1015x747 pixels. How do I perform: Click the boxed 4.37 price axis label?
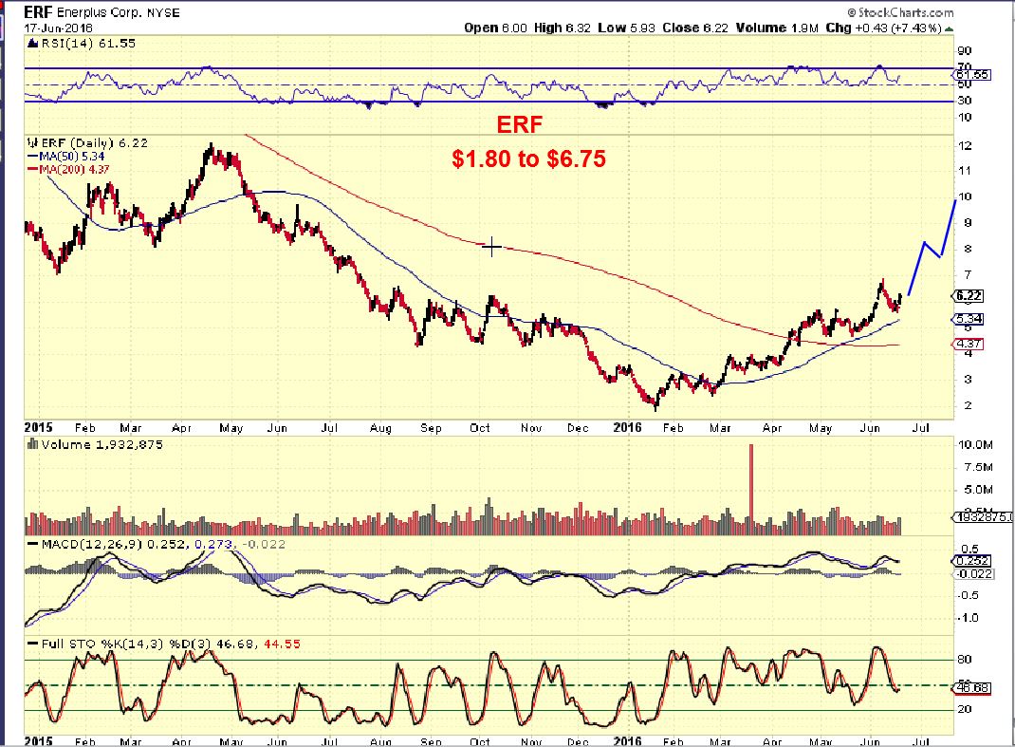click(x=969, y=344)
